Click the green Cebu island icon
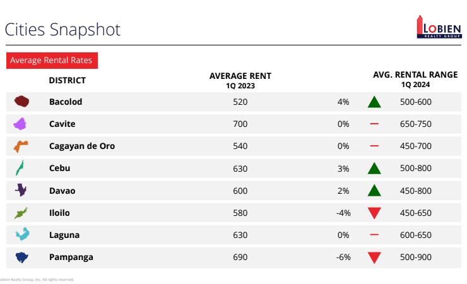Screen dimensions: 467x284 (20, 169)
